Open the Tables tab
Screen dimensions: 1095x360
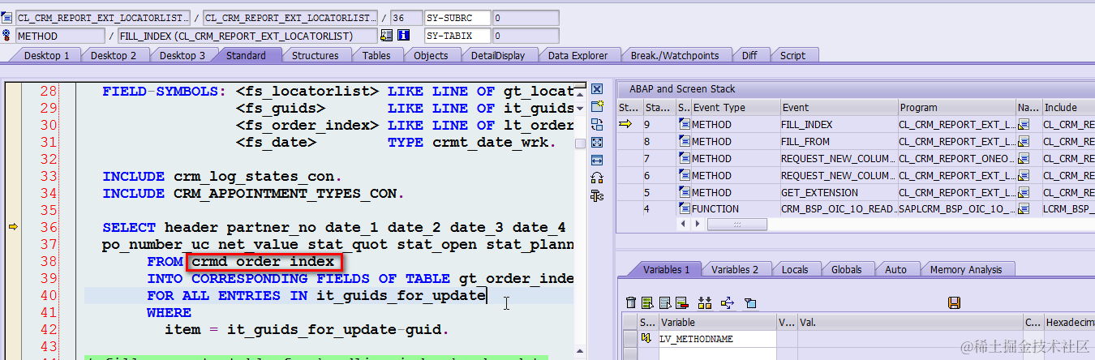[376, 55]
